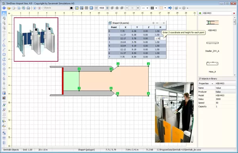Click the Point column header
238x153 pixels.
[114, 27]
